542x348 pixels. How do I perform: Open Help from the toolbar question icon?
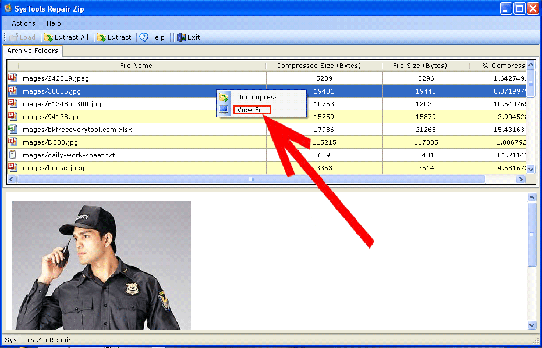144,37
